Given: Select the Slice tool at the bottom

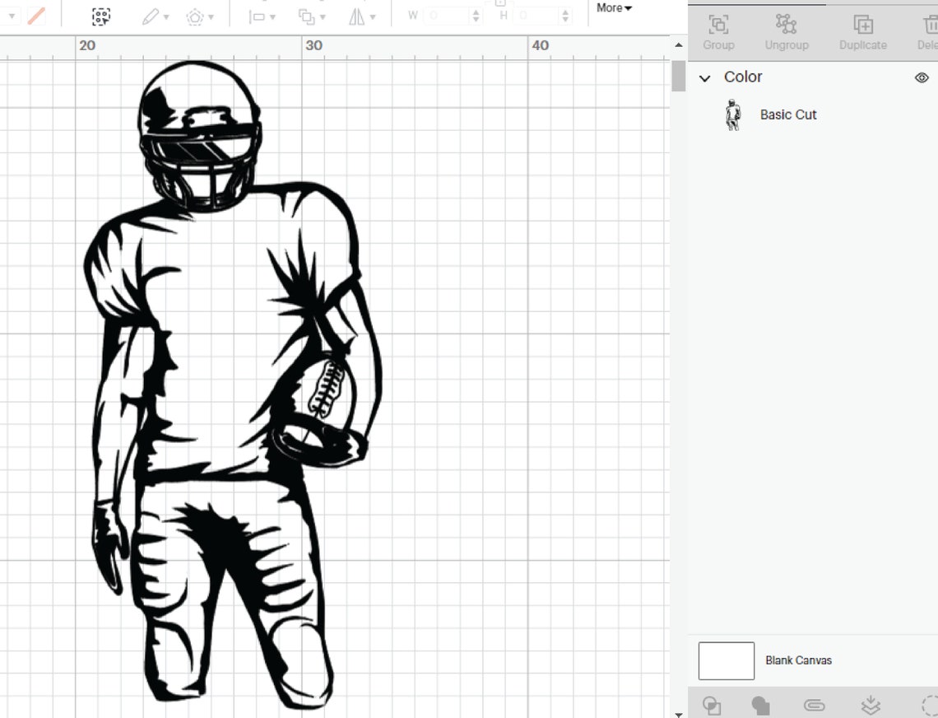Looking at the screenshot, I should (712, 705).
